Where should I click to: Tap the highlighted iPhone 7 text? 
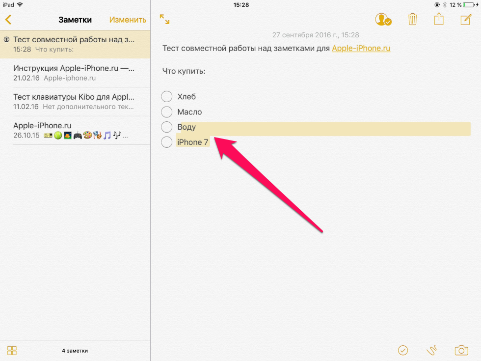click(192, 142)
